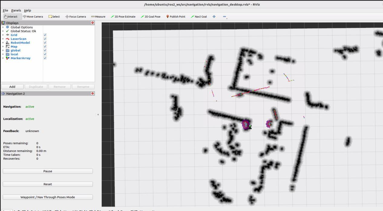Click the Add display button
383x211 pixels.
[12, 87]
